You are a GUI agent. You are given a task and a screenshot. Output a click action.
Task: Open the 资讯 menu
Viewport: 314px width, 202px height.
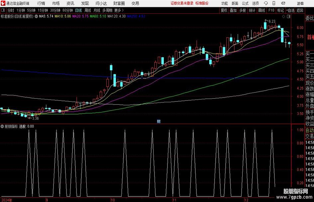70,3
